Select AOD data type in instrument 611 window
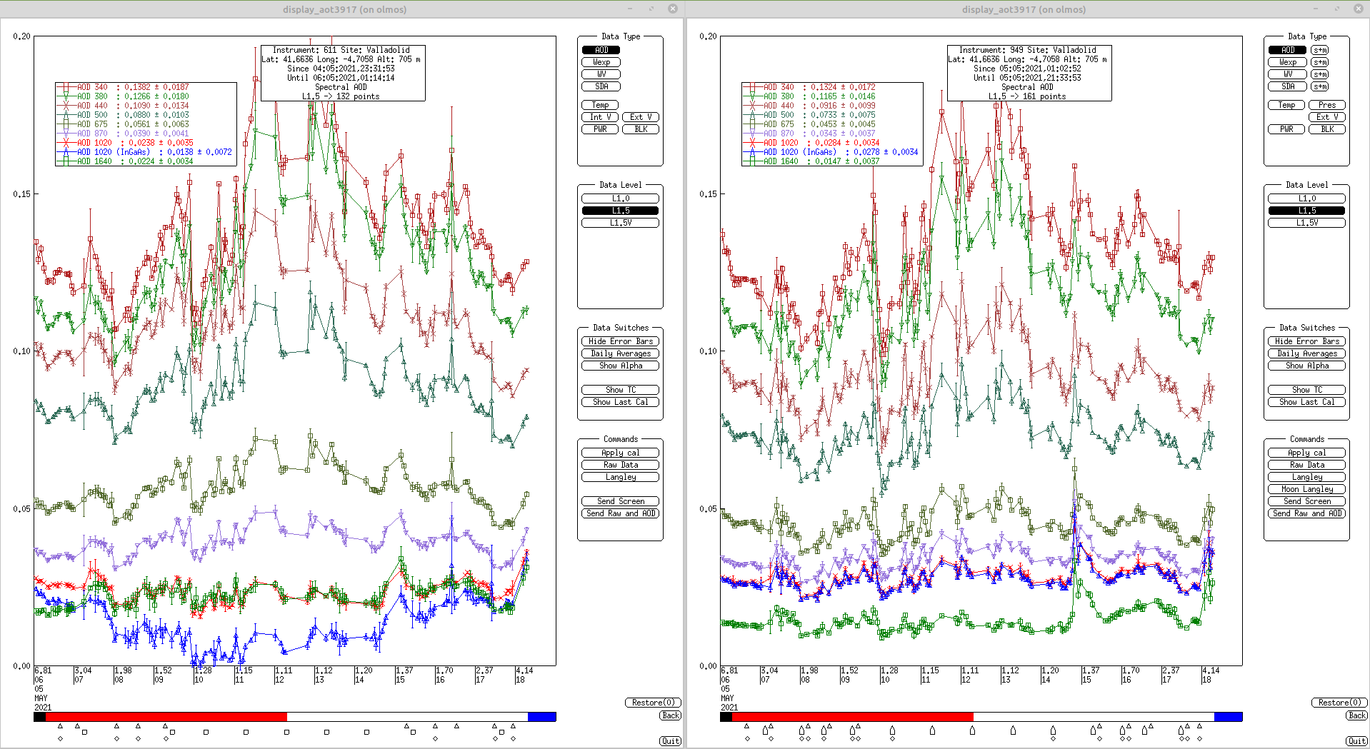Viewport: 1370px width, 749px height. pos(601,50)
